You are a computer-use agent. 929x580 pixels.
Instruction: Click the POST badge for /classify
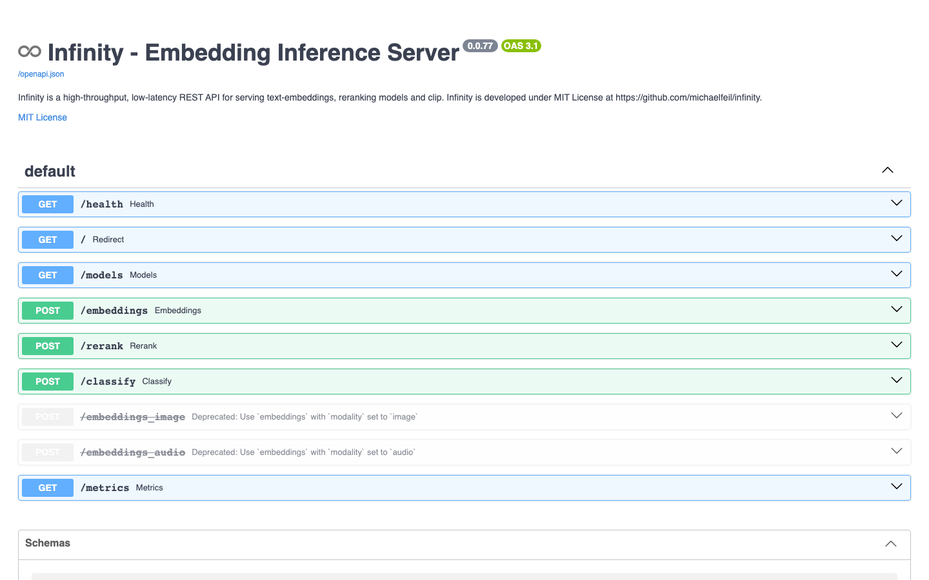(x=48, y=382)
